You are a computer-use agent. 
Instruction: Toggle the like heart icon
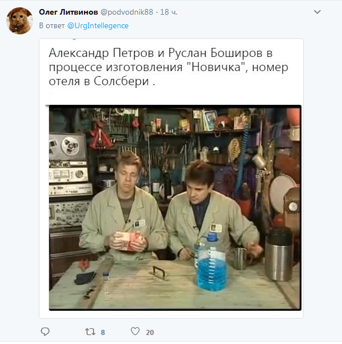[135, 331]
